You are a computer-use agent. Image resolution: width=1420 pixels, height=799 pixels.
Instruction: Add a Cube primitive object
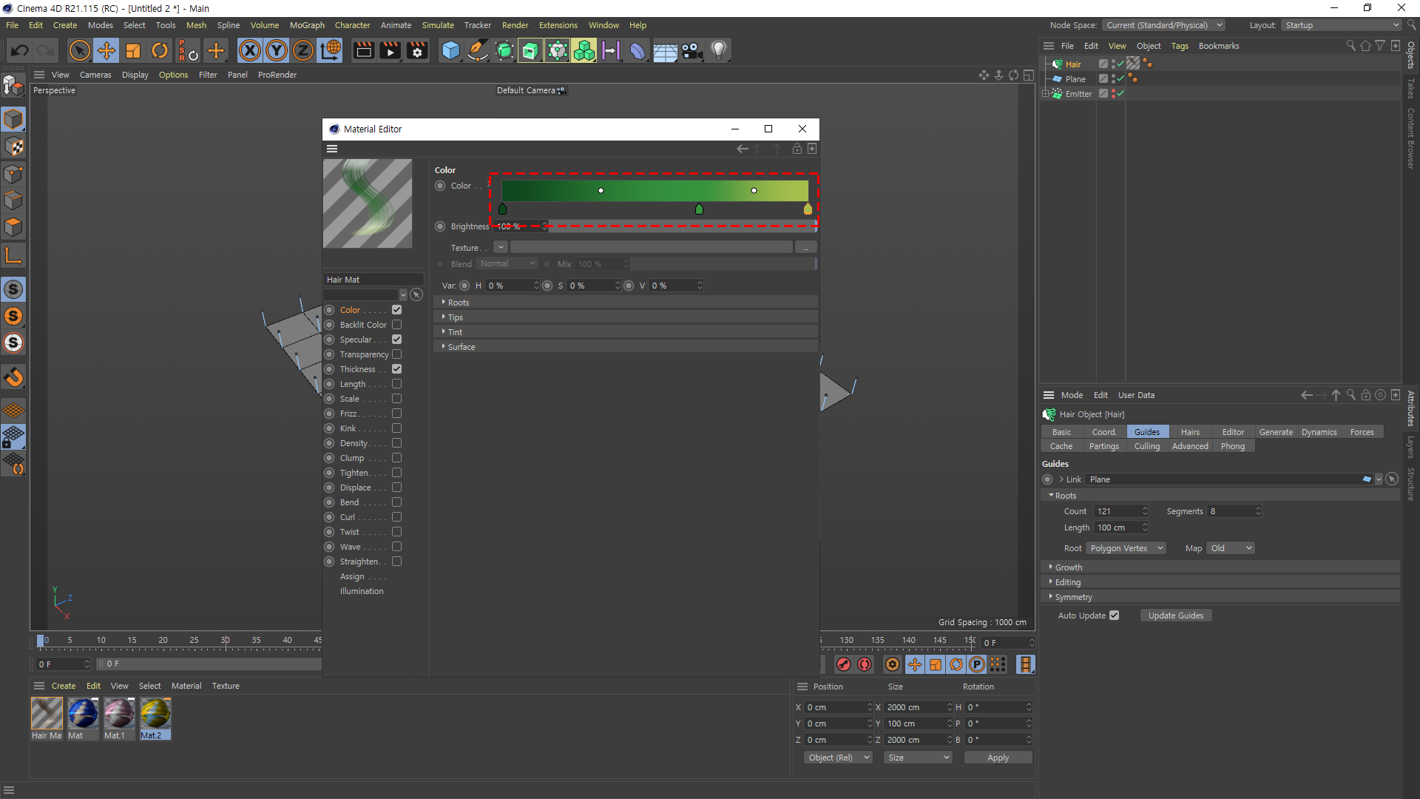pos(450,51)
